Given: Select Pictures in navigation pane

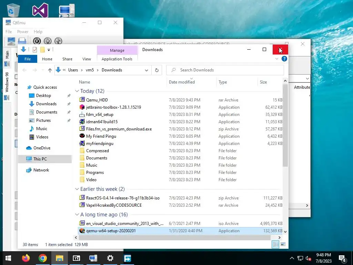Looking at the screenshot, I should coord(43,120).
